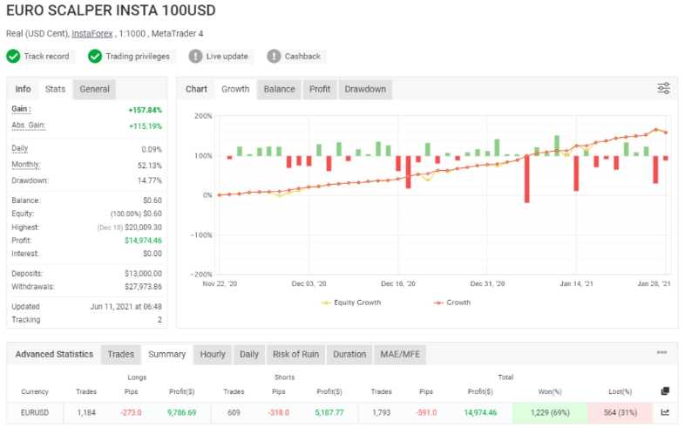The image size is (685, 428).
Task: Click the 1,793 total trades cell
Action: click(x=382, y=412)
